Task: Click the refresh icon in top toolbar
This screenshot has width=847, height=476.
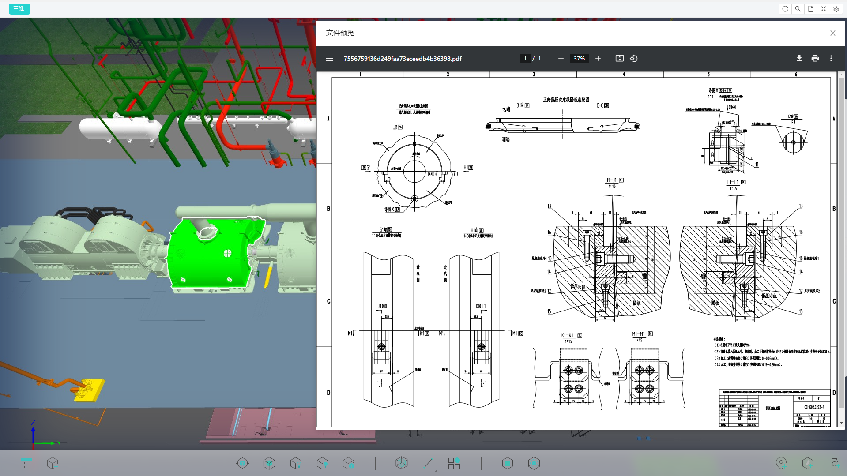Action: [785, 9]
